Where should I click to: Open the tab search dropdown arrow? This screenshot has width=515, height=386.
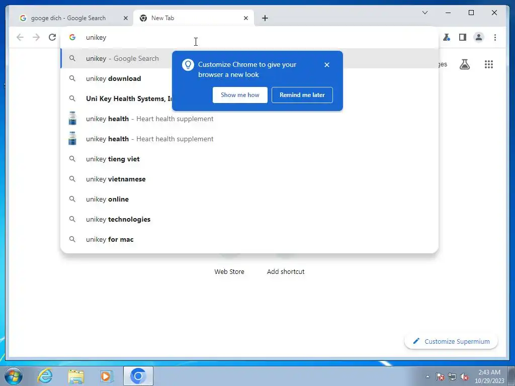424,13
